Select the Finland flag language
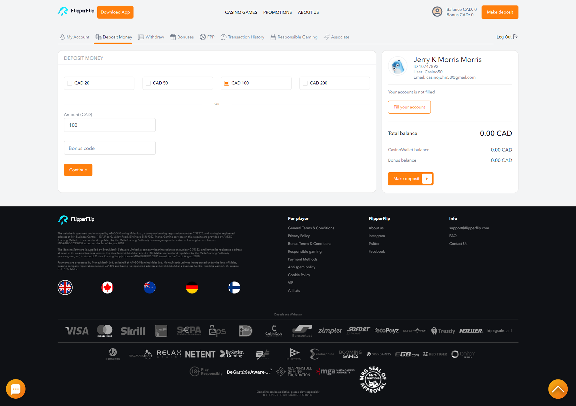 [234, 287]
